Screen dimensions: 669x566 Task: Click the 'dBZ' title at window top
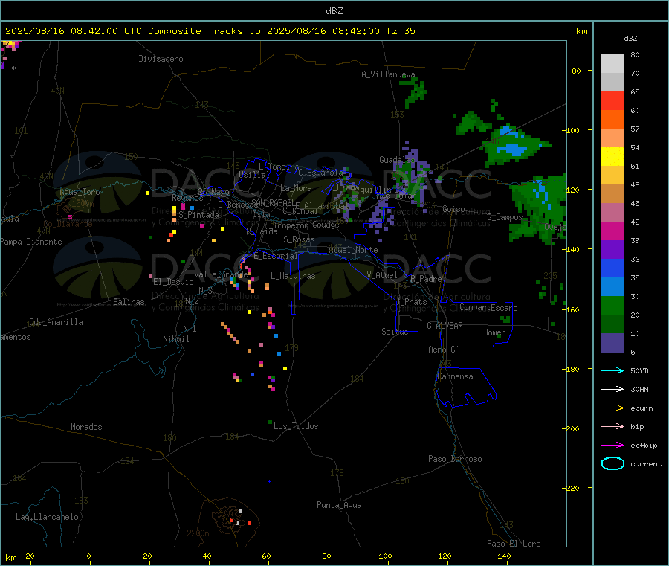coord(334,11)
